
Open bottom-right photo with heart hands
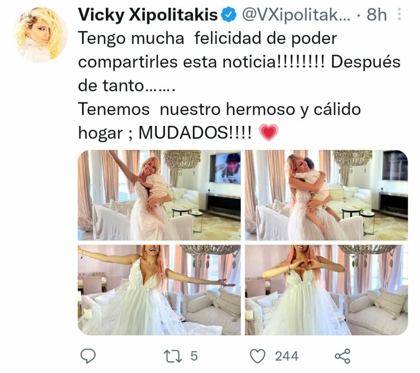click(x=326, y=290)
